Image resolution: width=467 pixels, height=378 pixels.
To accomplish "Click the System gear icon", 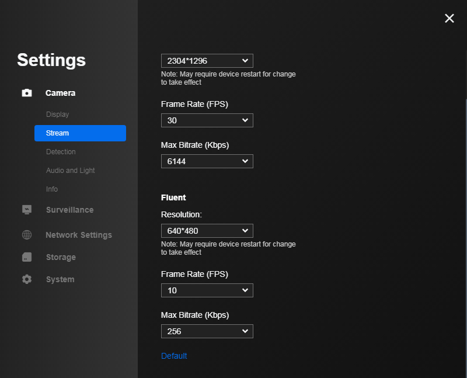I will (x=27, y=279).
